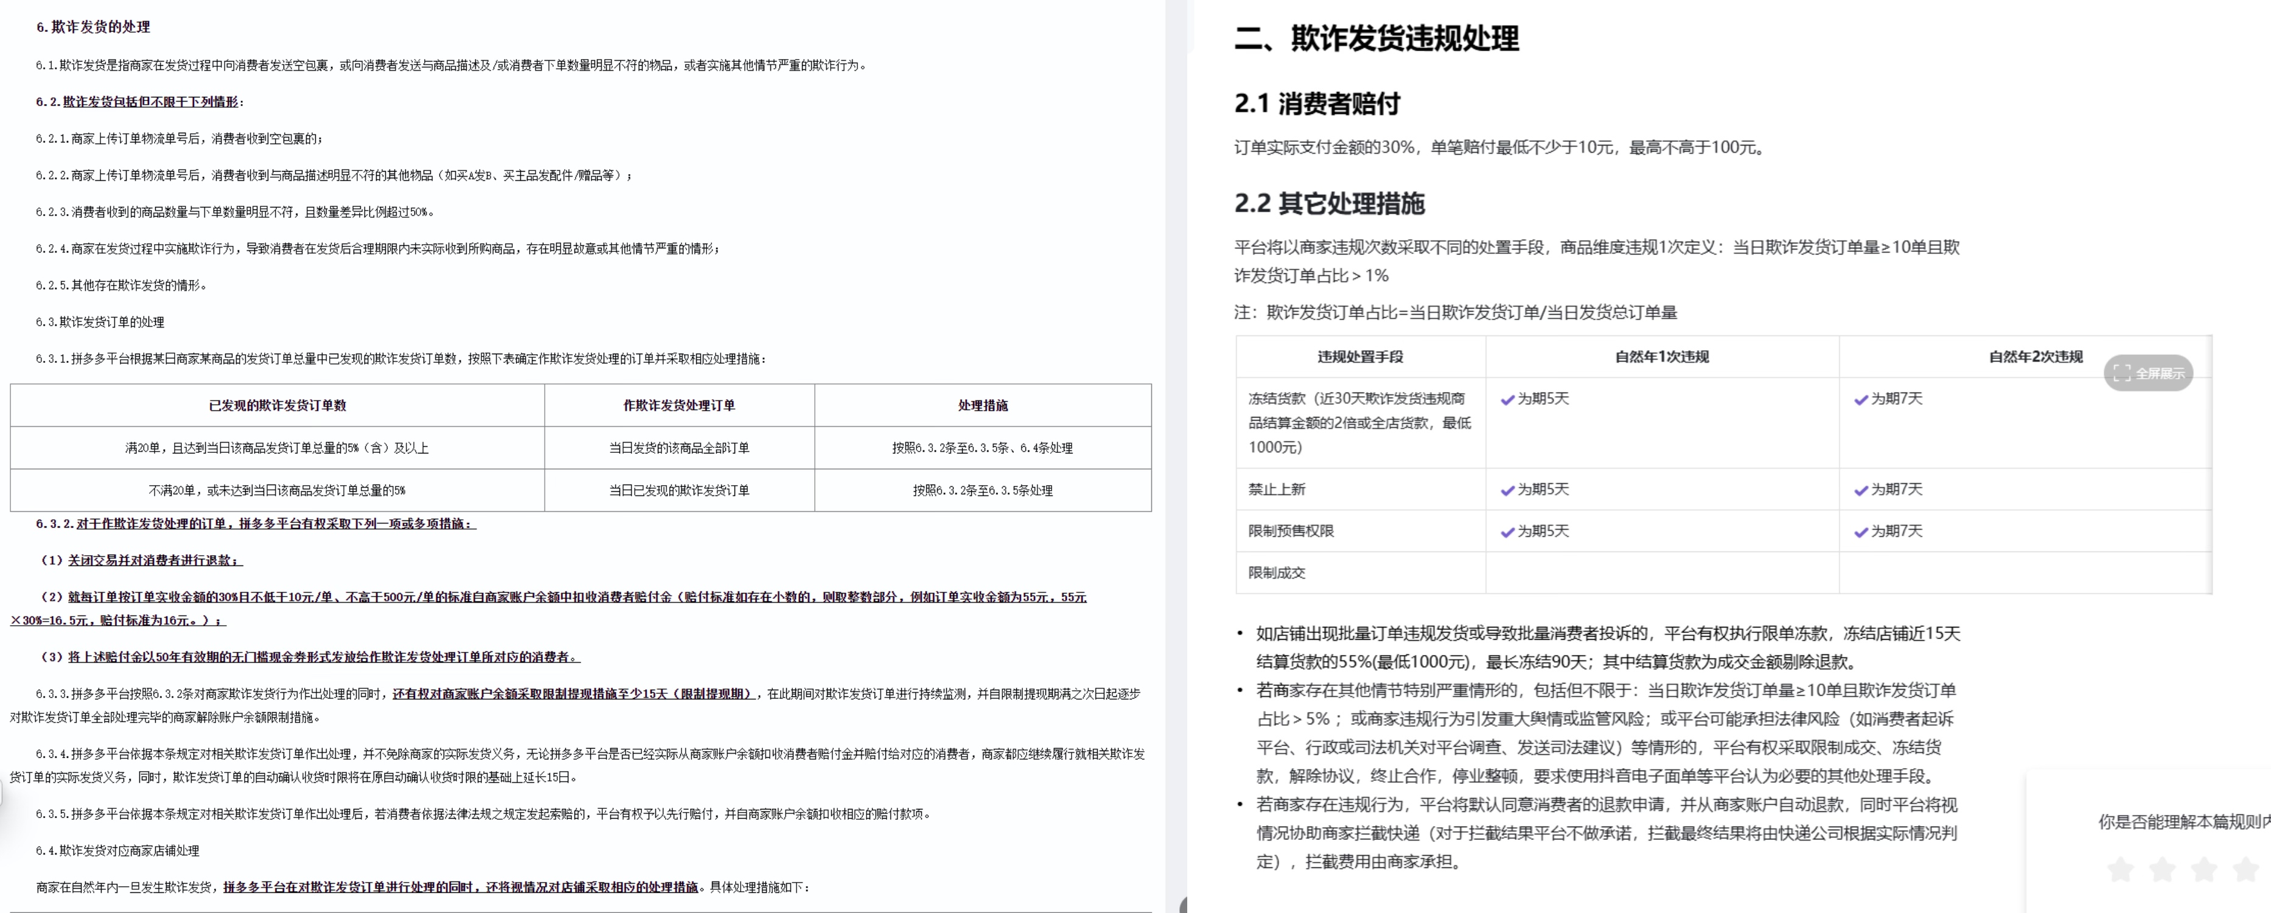Click item (1) 关闭交易并对消费者进行退款
This screenshot has height=913, width=2271.
(142, 560)
